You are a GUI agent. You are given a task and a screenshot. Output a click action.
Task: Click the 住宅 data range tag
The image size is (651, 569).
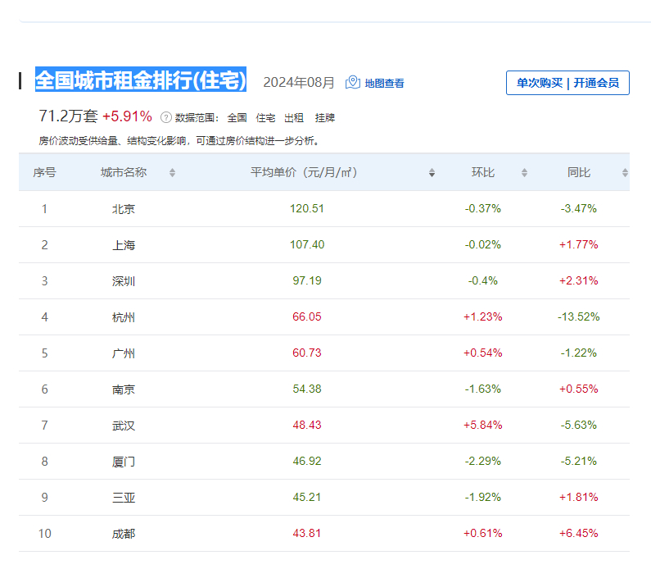point(265,117)
